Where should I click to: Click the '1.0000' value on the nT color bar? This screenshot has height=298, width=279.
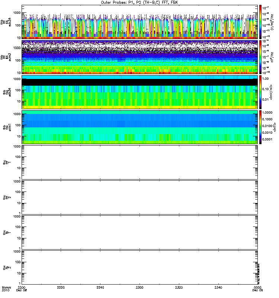coord(267,112)
